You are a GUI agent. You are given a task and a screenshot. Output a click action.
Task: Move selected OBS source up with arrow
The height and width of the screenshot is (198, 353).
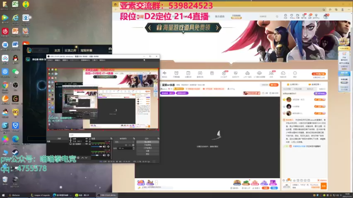point(83,158)
